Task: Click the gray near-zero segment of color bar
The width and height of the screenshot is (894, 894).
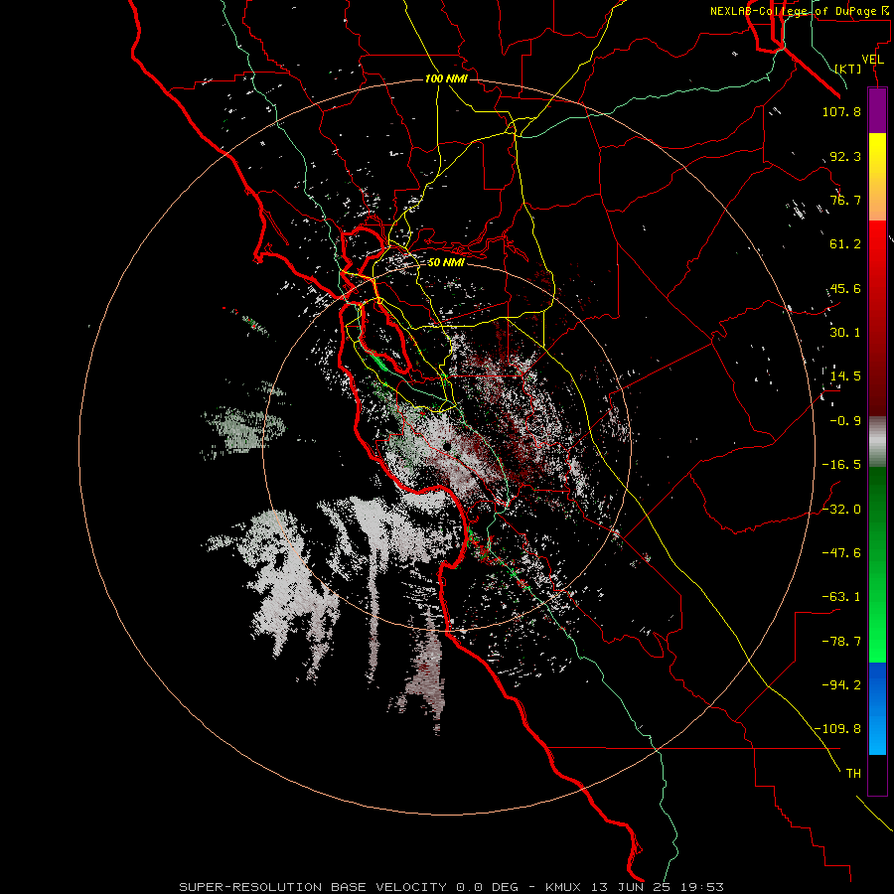Action: pyautogui.click(x=877, y=442)
